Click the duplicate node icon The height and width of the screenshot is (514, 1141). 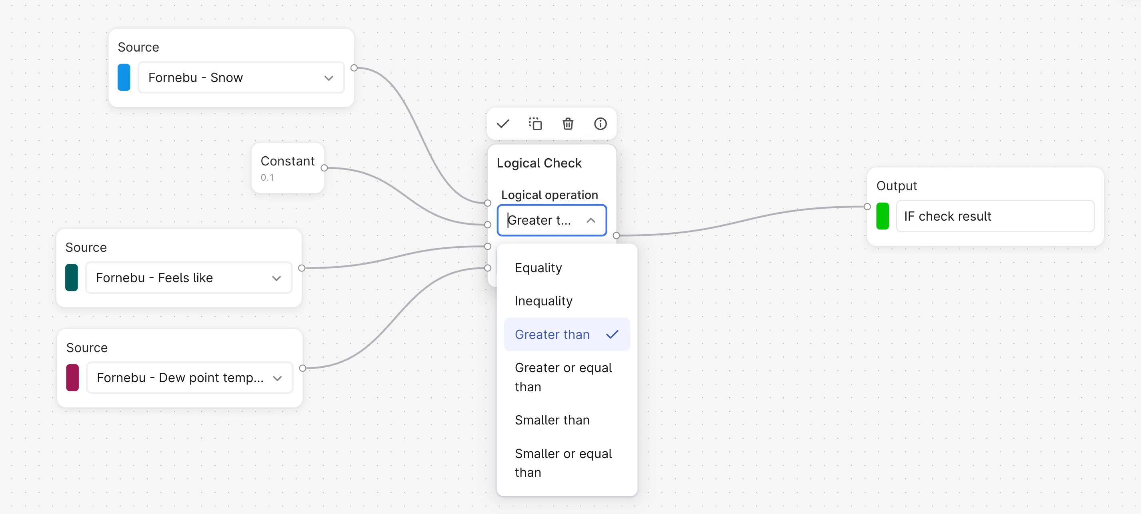(535, 124)
